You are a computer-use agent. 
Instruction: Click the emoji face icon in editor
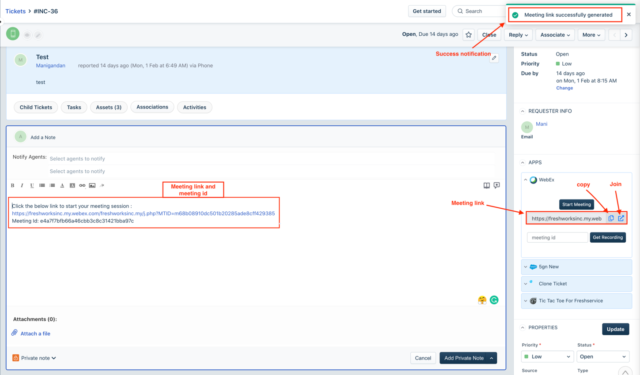pyautogui.click(x=482, y=300)
